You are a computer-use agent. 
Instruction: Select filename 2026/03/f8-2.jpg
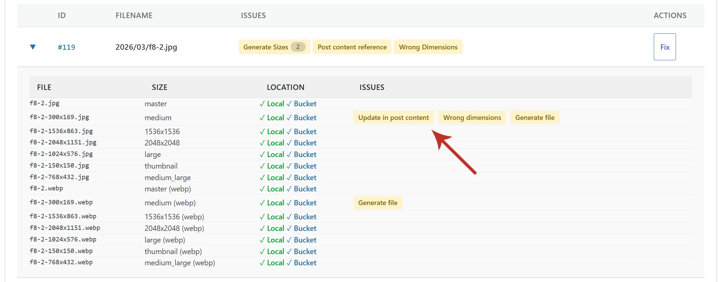pos(146,47)
